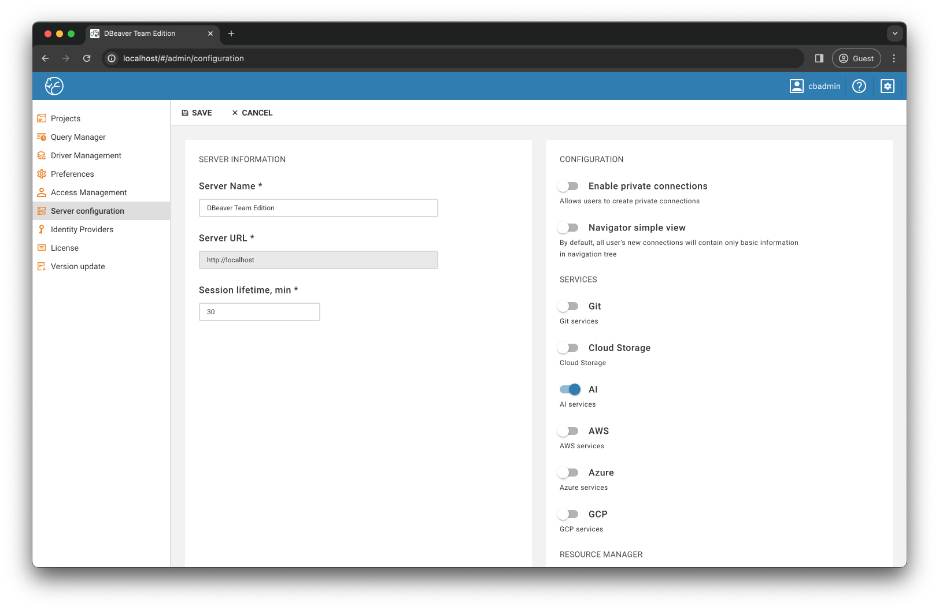Image resolution: width=939 pixels, height=610 pixels.
Task: Open Access Management section
Action: point(101,192)
